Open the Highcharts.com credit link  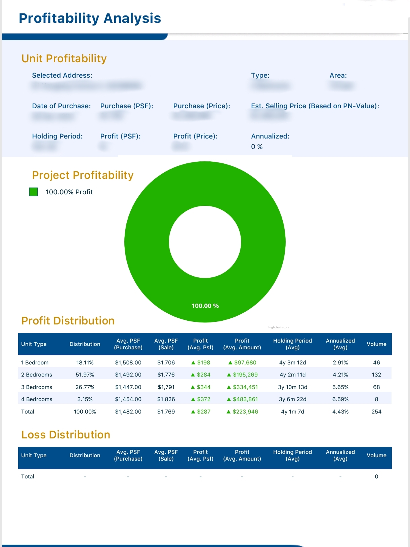pos(279,327)
